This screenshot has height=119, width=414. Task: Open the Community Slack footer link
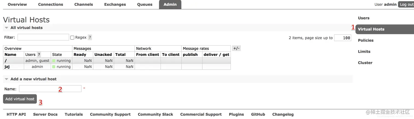(156, 114)
